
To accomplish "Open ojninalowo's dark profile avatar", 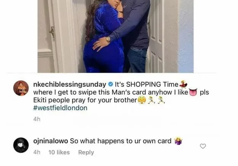I will click(x=21, y=145).
